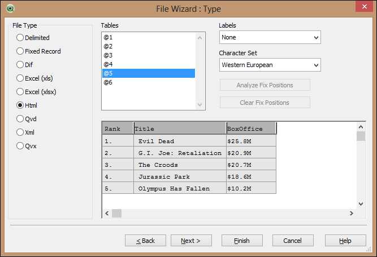Go back with the Back button

(145, 241)
